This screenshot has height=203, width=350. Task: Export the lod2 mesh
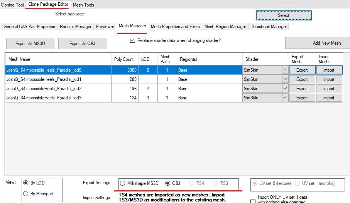tap(302, 89)
